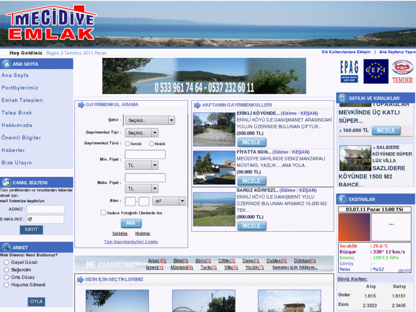Screen dimensions: 416x312
Task: Select the Satılık radio button
Action: pos(128,144)
